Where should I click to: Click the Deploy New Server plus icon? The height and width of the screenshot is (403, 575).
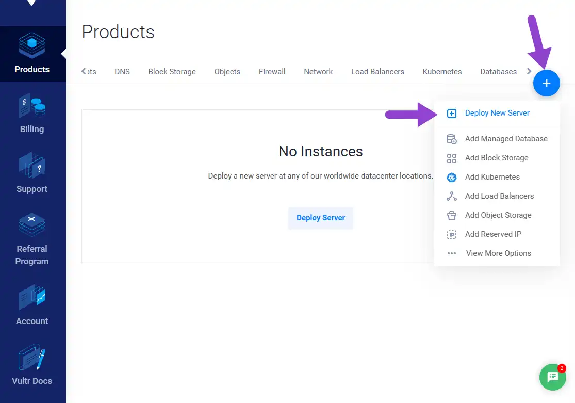click(451, 114)
